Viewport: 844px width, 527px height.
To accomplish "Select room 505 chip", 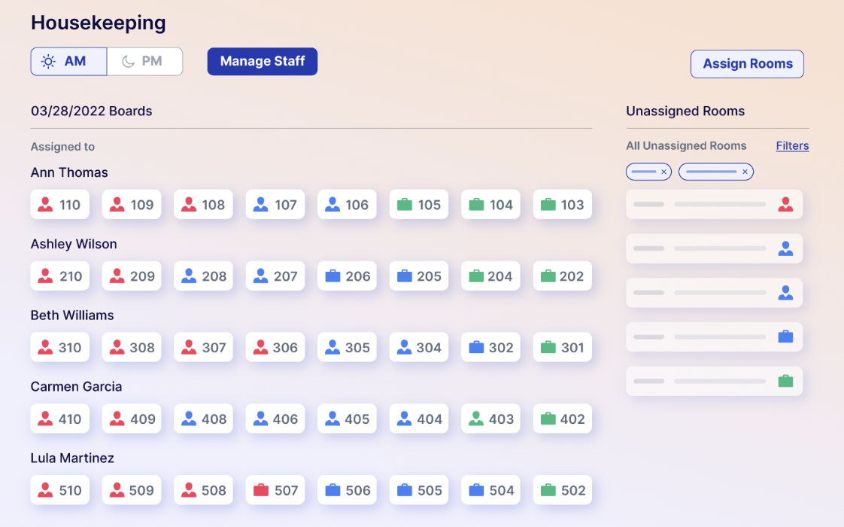I will [x=419, y=490].
